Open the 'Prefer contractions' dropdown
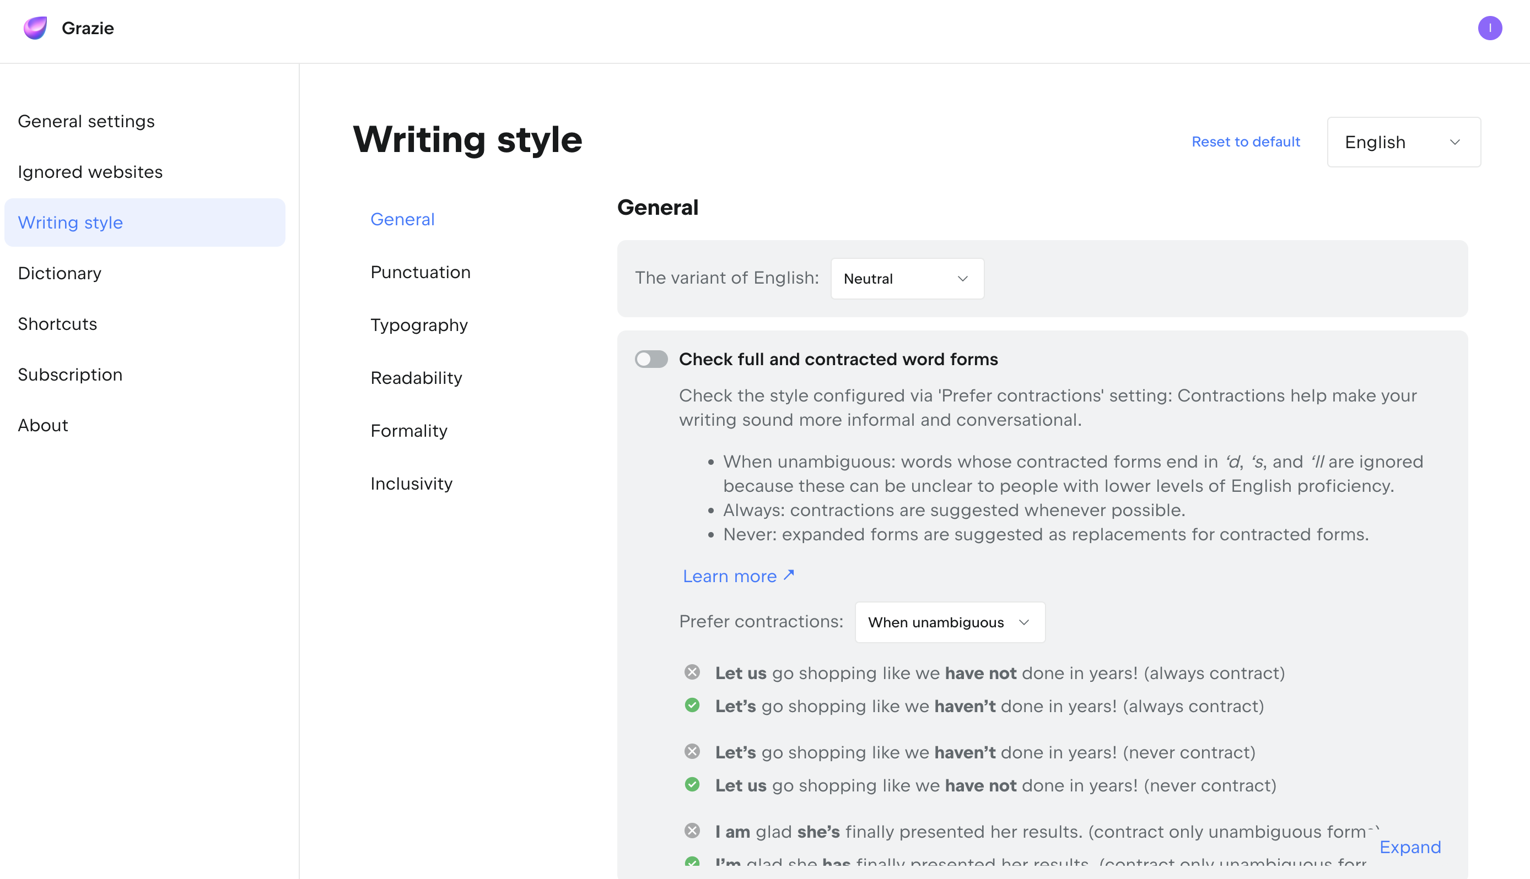The image size is (1530, 879). (950, 622)
